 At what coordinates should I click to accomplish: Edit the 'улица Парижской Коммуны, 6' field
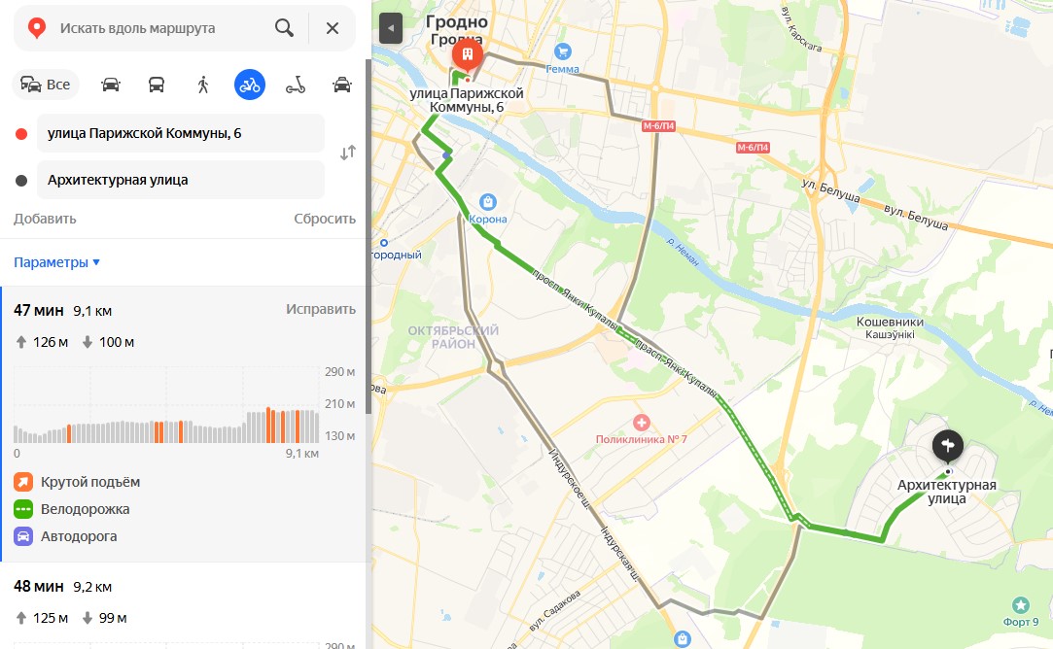[x=181, y=133]
